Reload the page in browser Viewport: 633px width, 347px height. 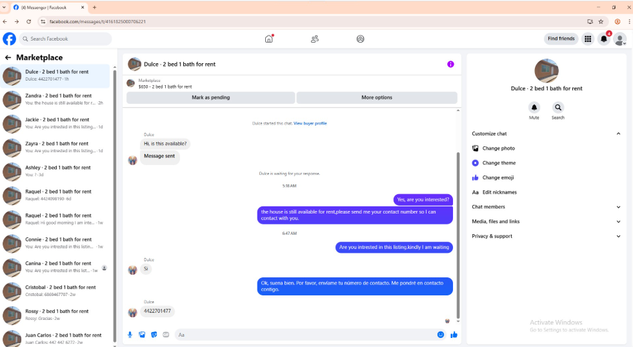pyautogui.click(x=28, y=21)
